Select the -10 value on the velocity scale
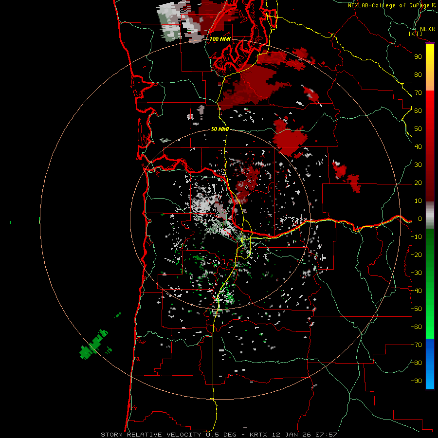The width and height of the screenshot is (438, 438). pos(416,237)
